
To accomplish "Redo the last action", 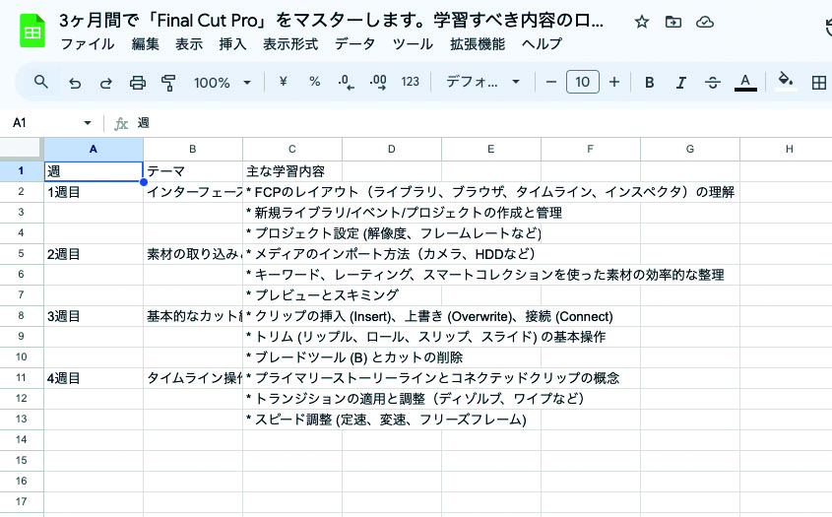I will point(106,83).
